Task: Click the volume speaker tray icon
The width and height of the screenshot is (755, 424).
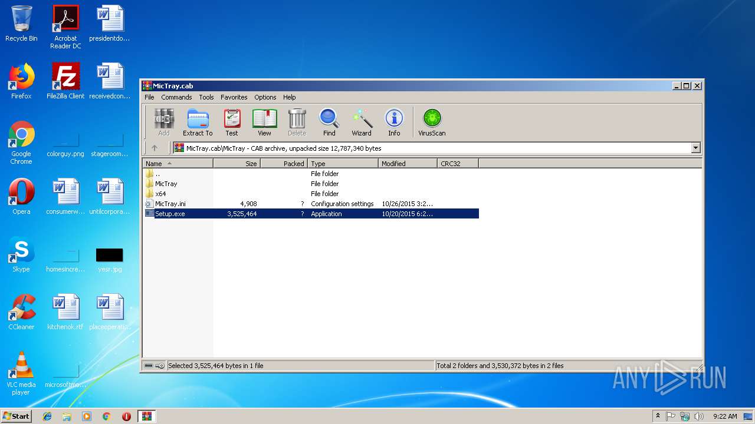Action: tap(698, 416)
